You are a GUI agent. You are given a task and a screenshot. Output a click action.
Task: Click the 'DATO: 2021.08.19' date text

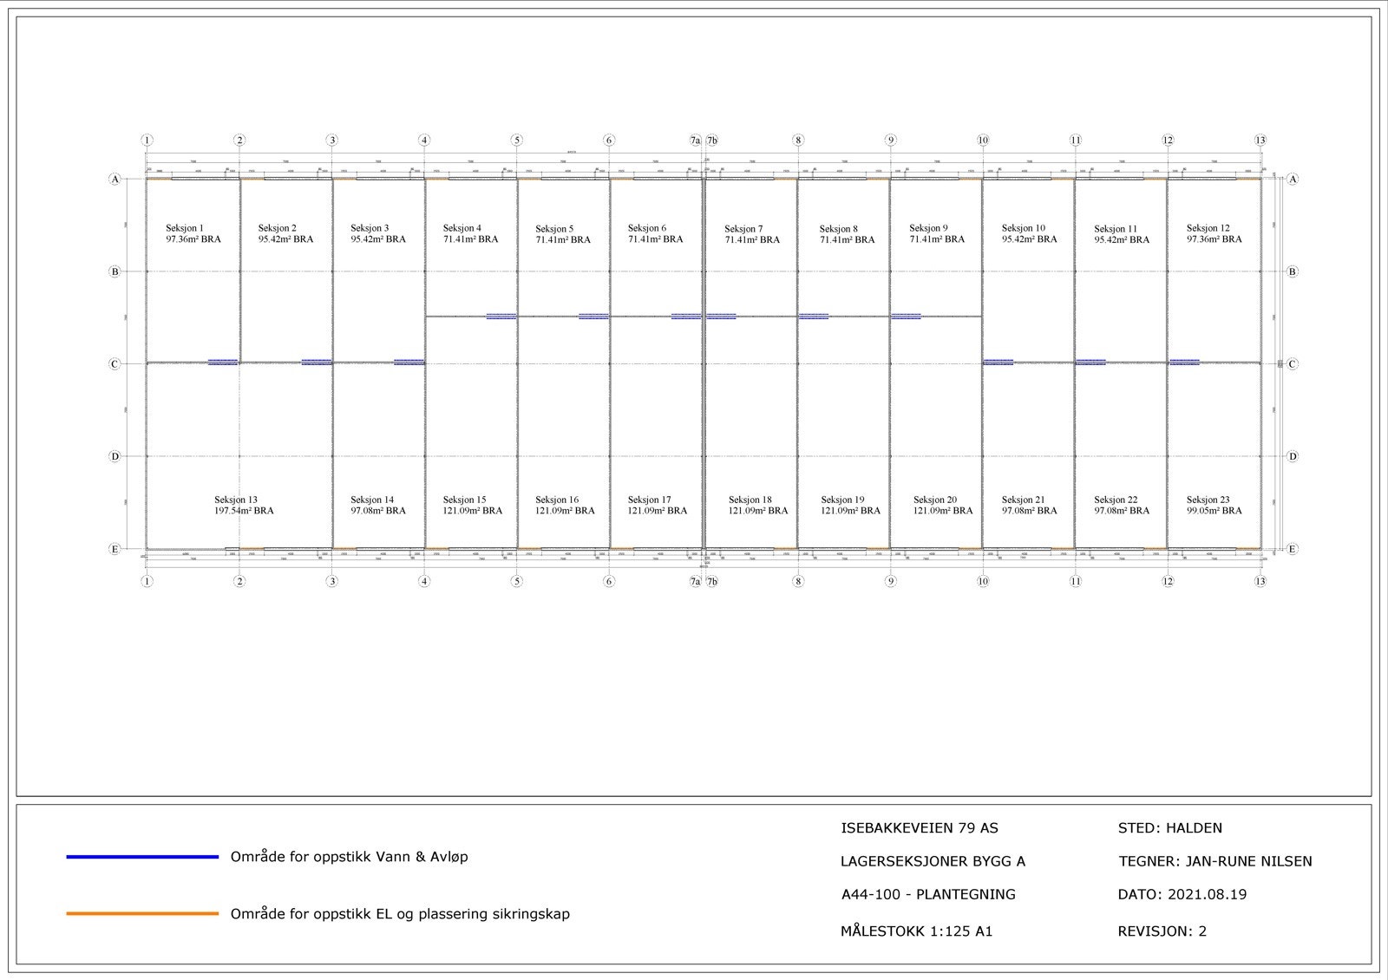tap(1182, 894)
